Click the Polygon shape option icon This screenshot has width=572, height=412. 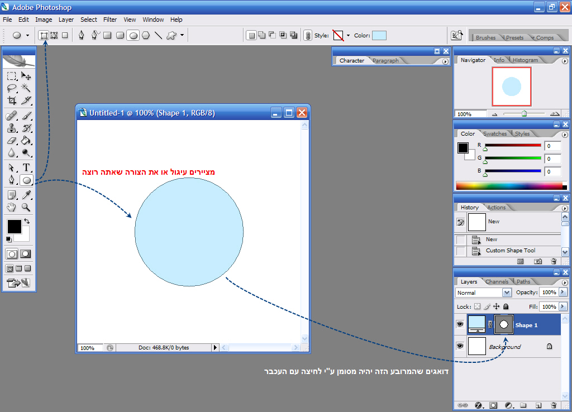pos(146,35)
